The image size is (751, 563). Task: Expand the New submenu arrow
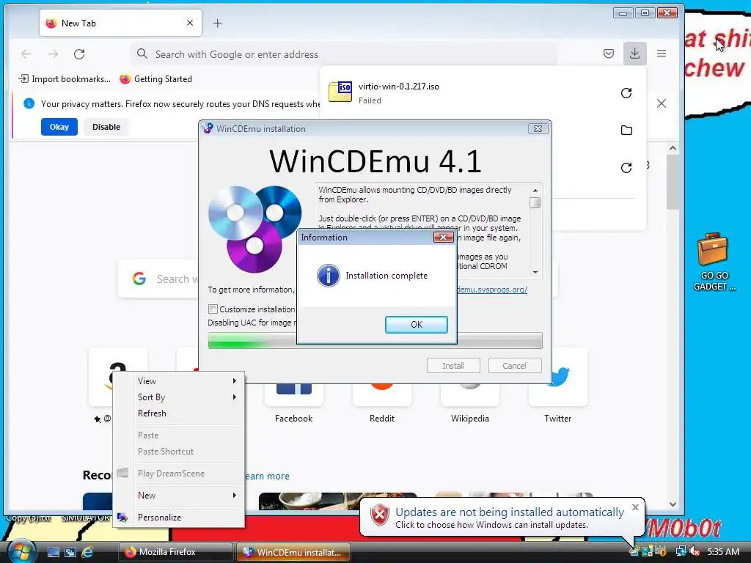tap(235, 495)
